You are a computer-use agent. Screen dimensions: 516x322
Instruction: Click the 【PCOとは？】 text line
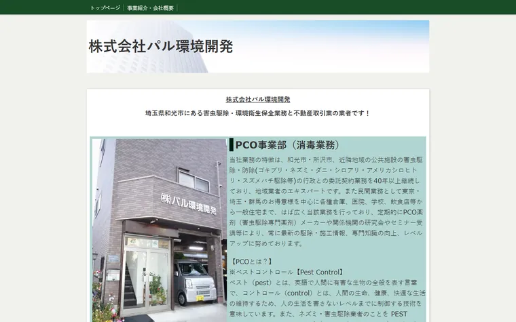pyautogui.click(x=251, y=262)
